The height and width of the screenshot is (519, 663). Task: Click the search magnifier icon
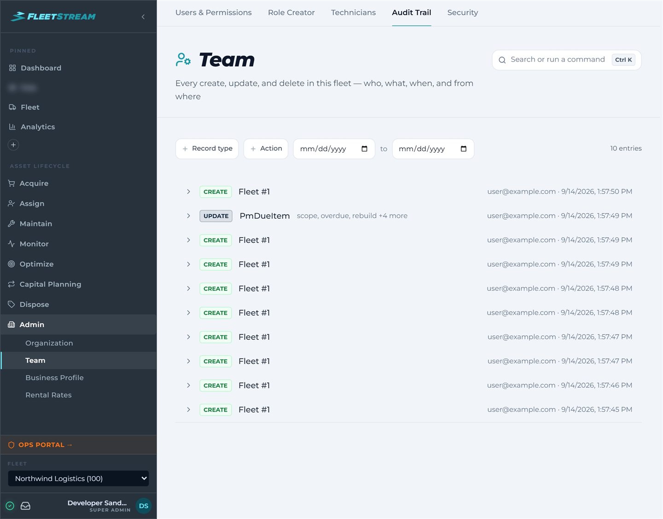tap(502, 60)
